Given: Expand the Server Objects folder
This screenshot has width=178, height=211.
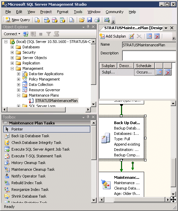Looking at the screenshot, I should tap(12, 58).
